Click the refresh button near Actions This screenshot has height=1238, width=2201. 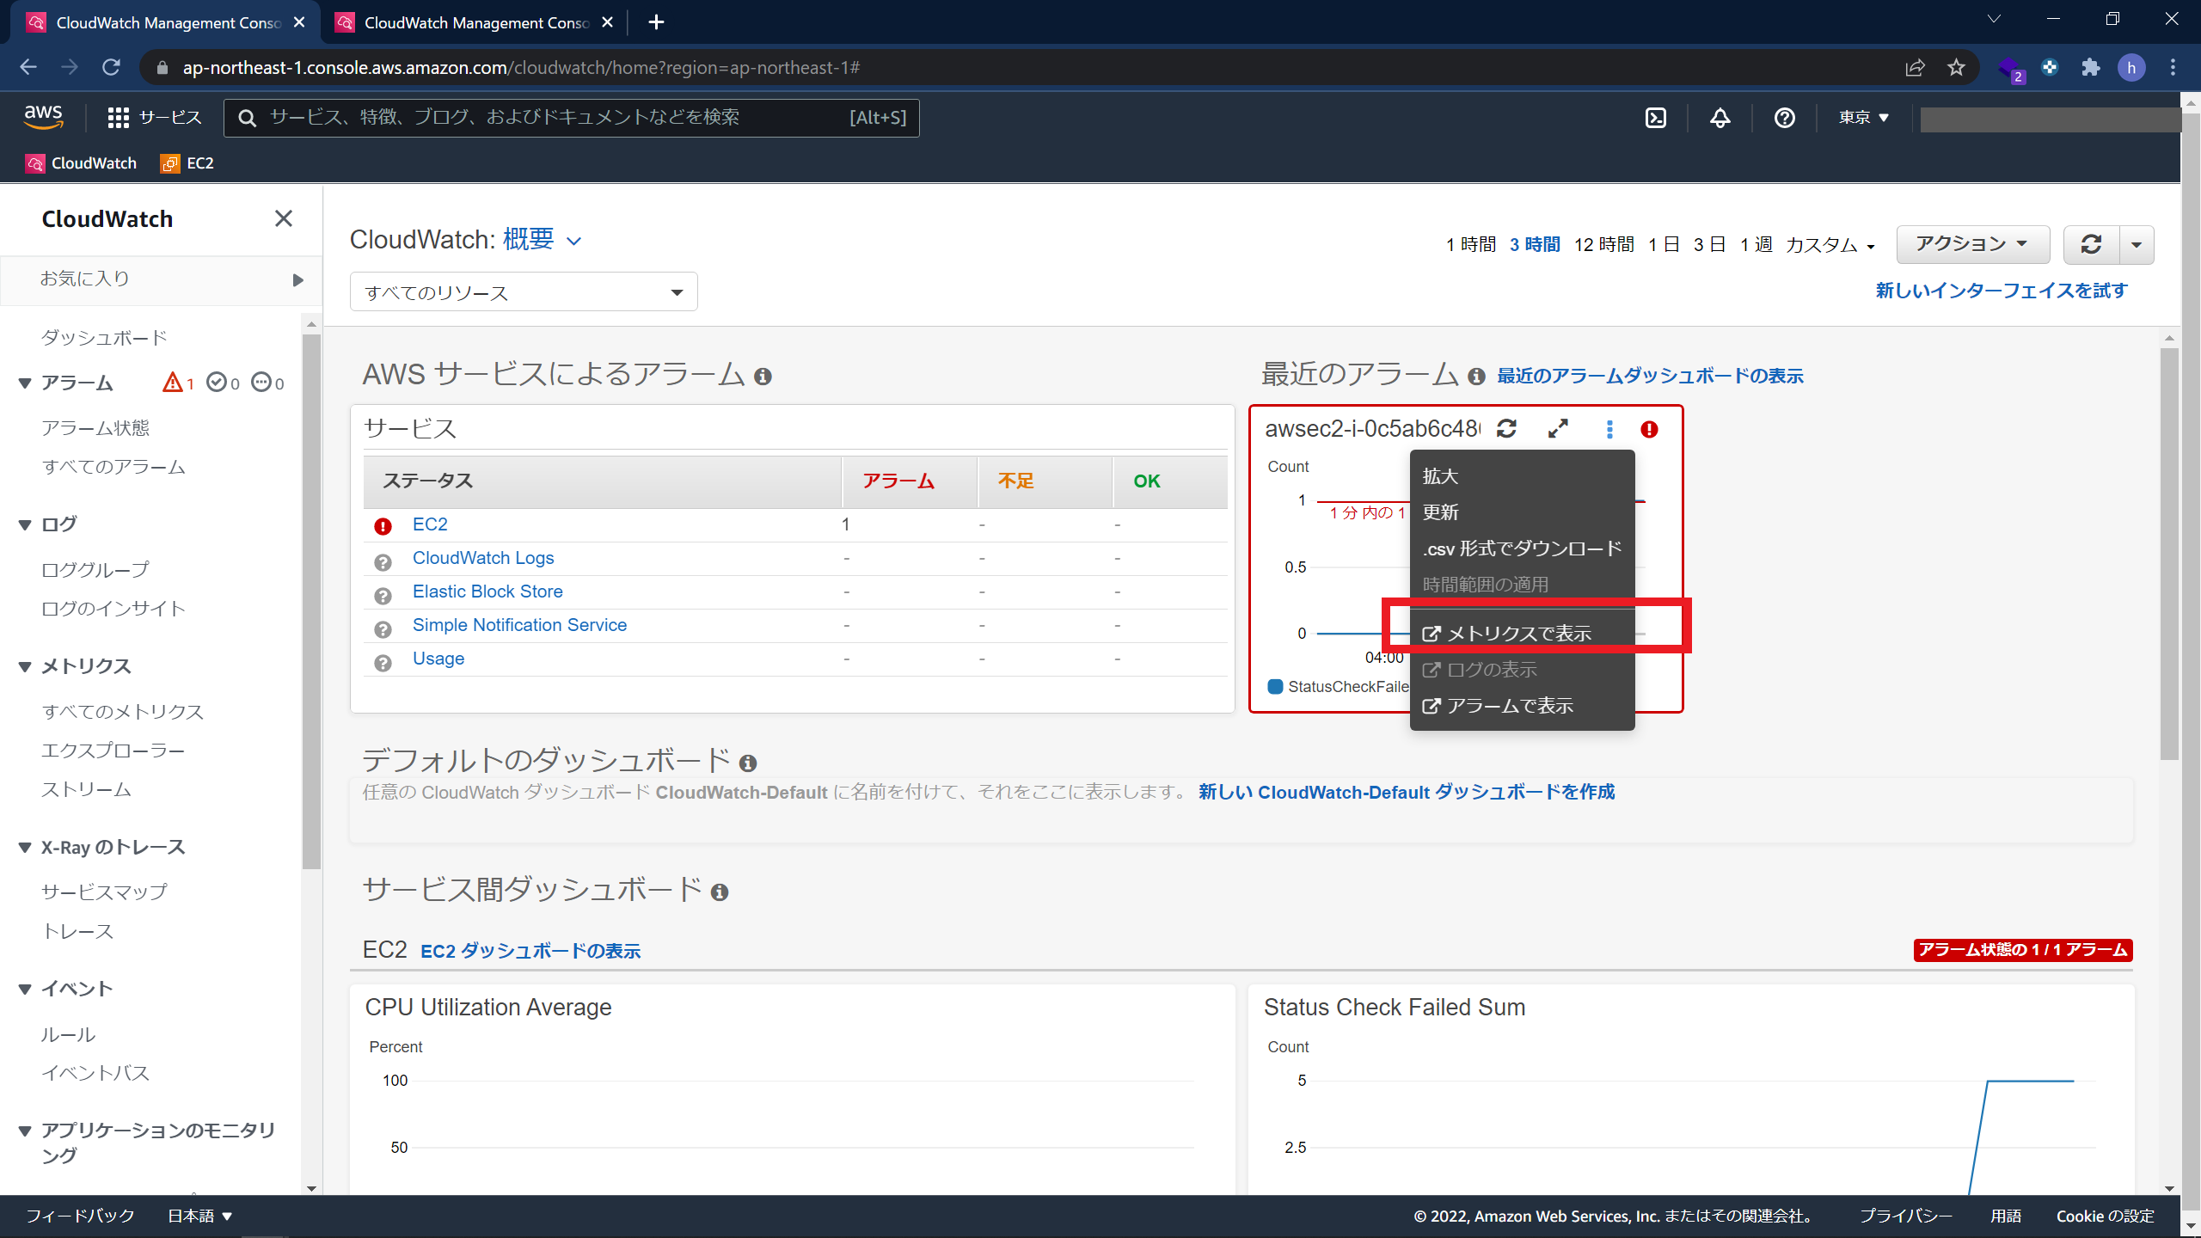pos(2092,245)
